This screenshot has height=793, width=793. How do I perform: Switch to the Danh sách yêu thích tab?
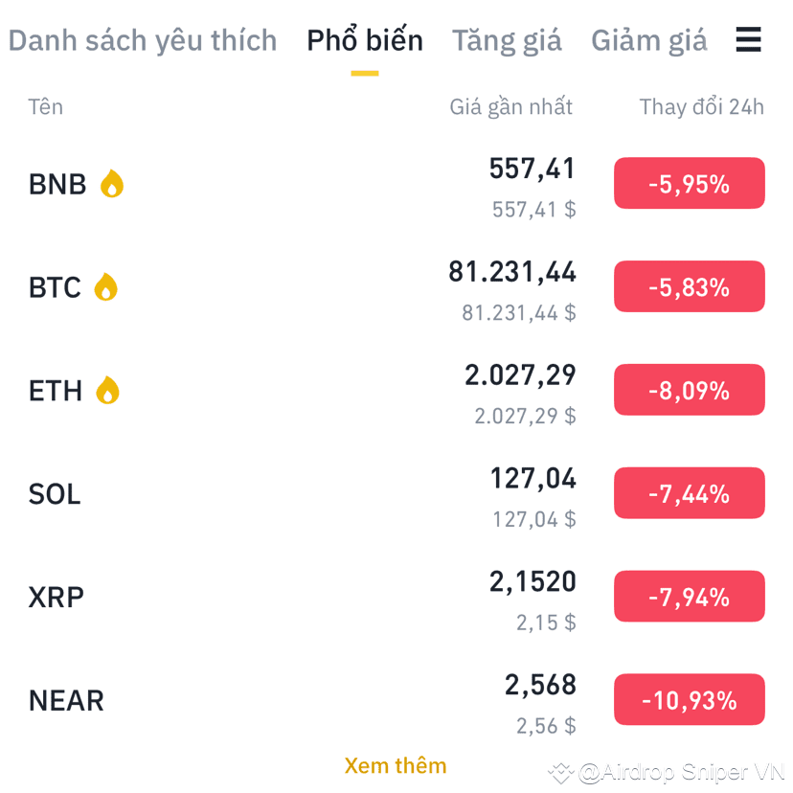tap(142, 40)
